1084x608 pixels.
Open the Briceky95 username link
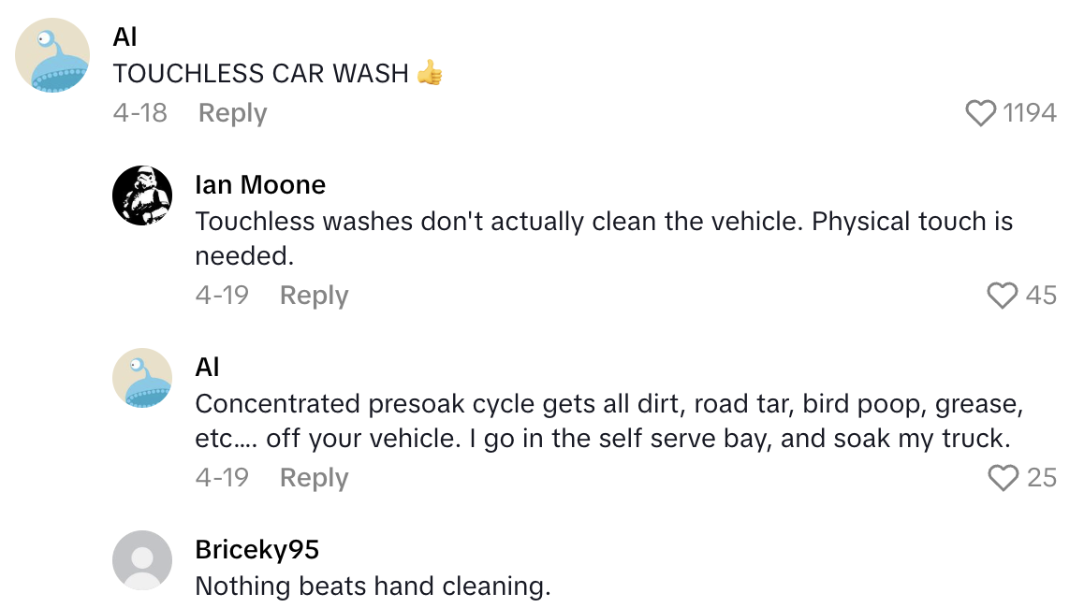pyautogui.click(x=257, y=550)
